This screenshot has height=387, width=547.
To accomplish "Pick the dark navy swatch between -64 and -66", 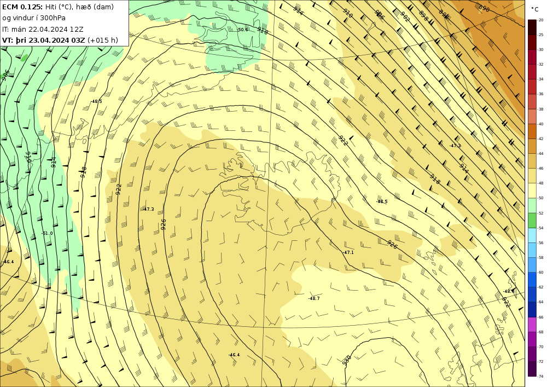I will (532, 309).
